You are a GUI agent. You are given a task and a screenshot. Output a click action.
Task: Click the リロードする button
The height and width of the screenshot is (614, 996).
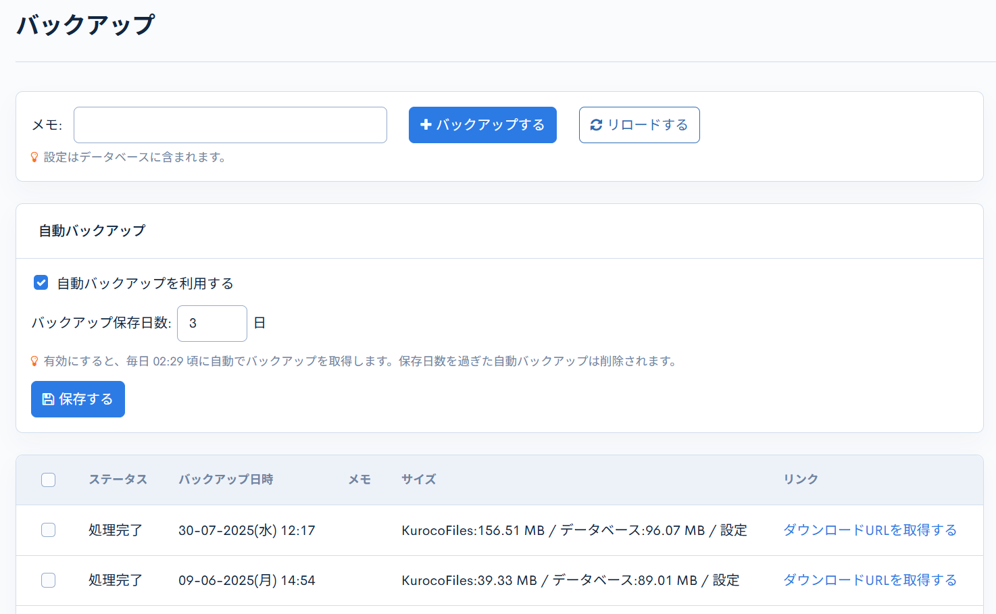click(x=639, y=125)
